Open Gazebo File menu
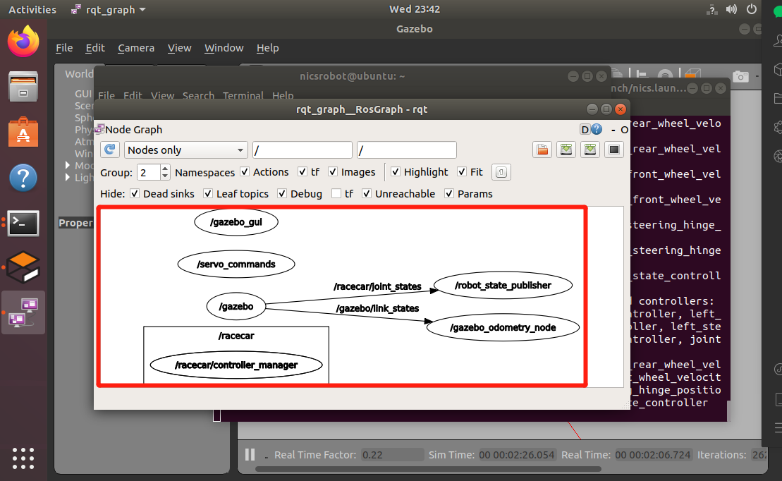782x481 pixels. (64, 48)
